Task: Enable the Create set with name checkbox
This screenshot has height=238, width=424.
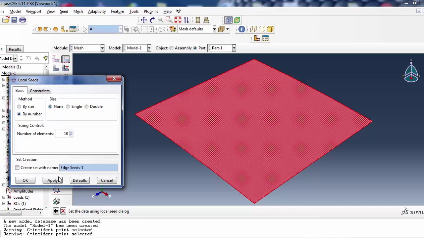Action: tap(17, 168)
